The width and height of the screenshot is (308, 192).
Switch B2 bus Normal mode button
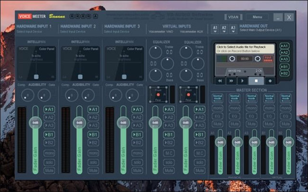click(285, 98)
